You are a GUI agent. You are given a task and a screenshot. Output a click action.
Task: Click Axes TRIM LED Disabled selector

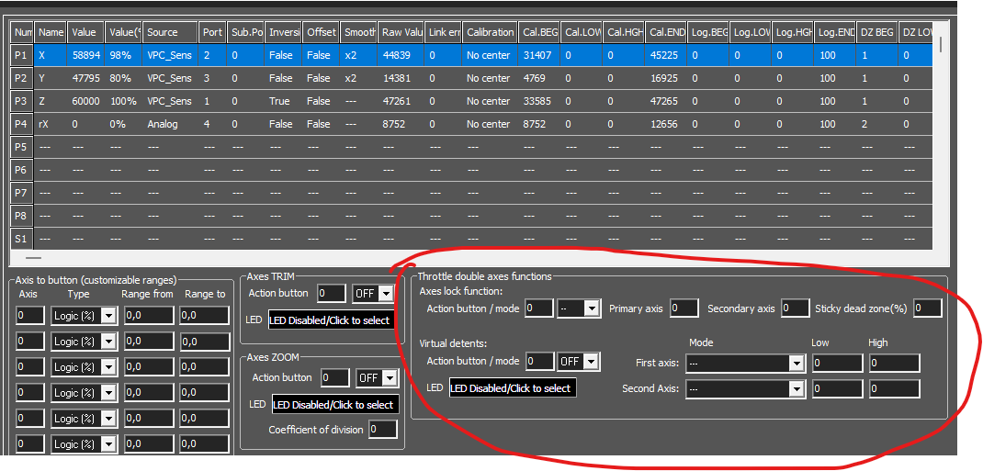pos(331,320)
